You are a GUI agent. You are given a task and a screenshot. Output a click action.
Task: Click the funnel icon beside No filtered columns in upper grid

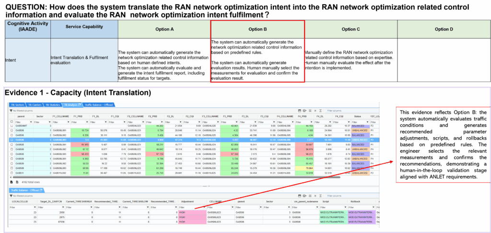pos(12,110)
